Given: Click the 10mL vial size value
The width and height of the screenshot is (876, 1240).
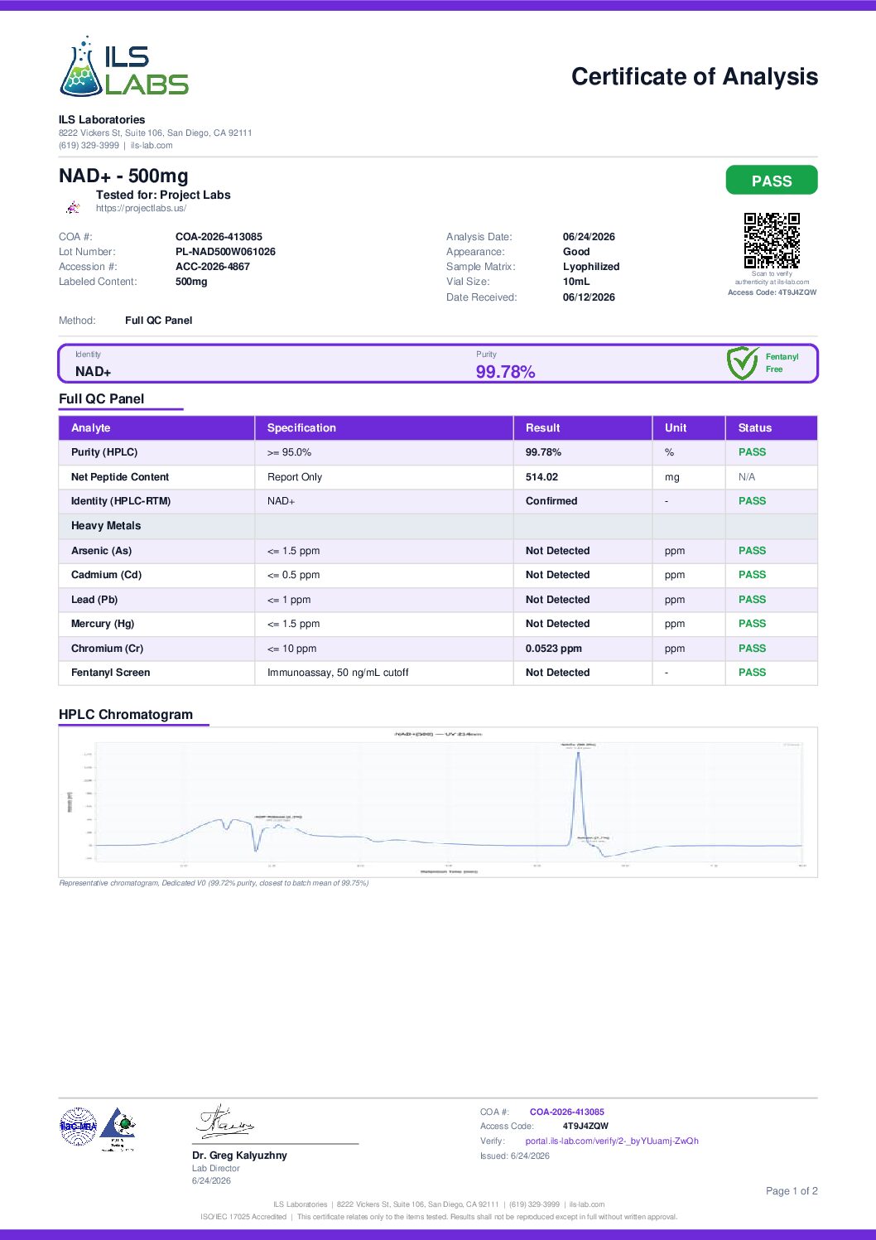Looking at the screenshot, I should click(x=576, y=282).
